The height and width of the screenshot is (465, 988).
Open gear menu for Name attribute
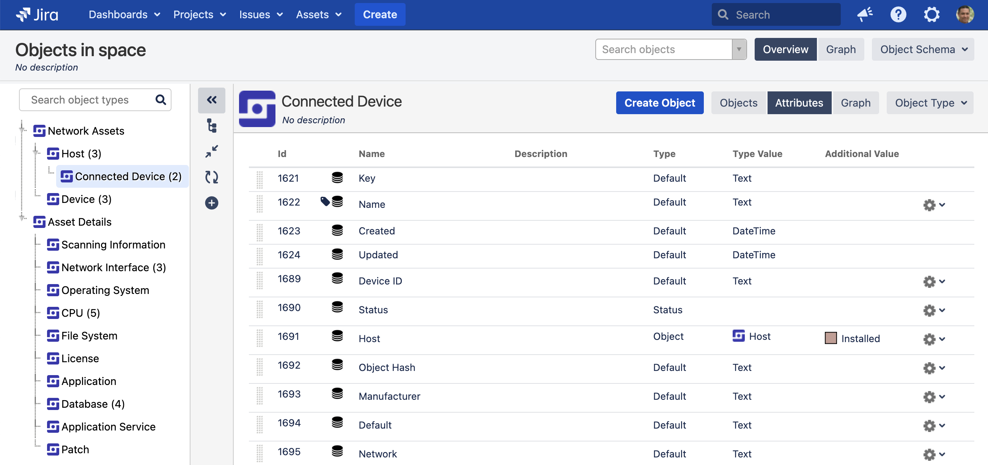pos(934,205)
